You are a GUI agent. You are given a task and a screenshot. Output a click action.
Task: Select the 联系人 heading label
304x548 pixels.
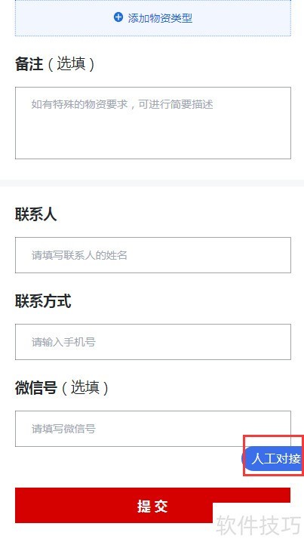[35, 214]
